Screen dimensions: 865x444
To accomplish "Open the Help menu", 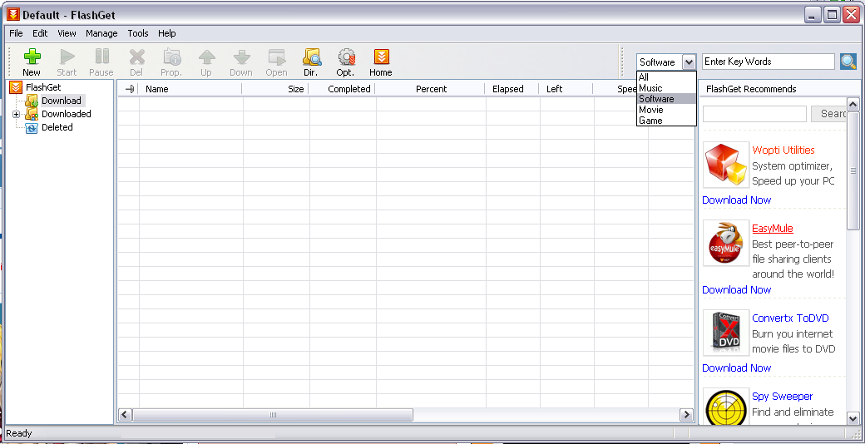I will (x=166, y=33).
